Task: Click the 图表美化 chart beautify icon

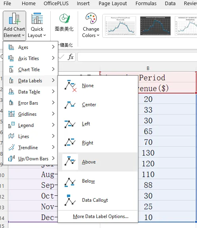Action: [x=64, y=19]
